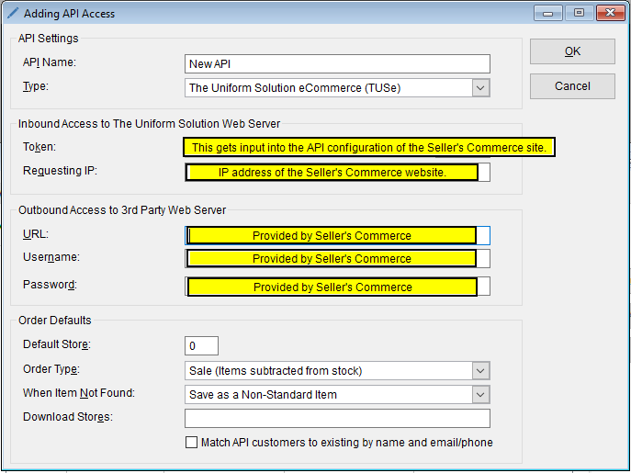Click the pencil icon in title bar
This screenshot has width=631, height=473.
(13, 13)
